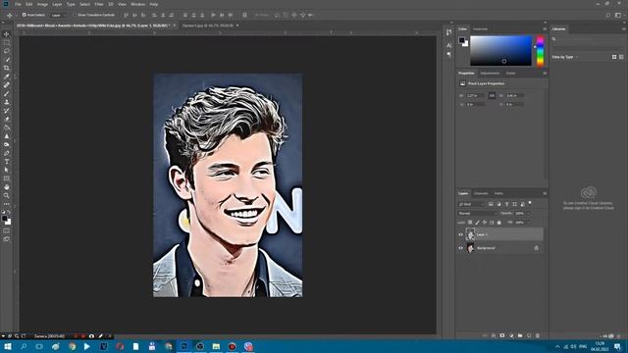Image resolution: width=628 pixels, height=353 pixels.
Task: Click the lock all padlock icon
Action: point(499,223)
